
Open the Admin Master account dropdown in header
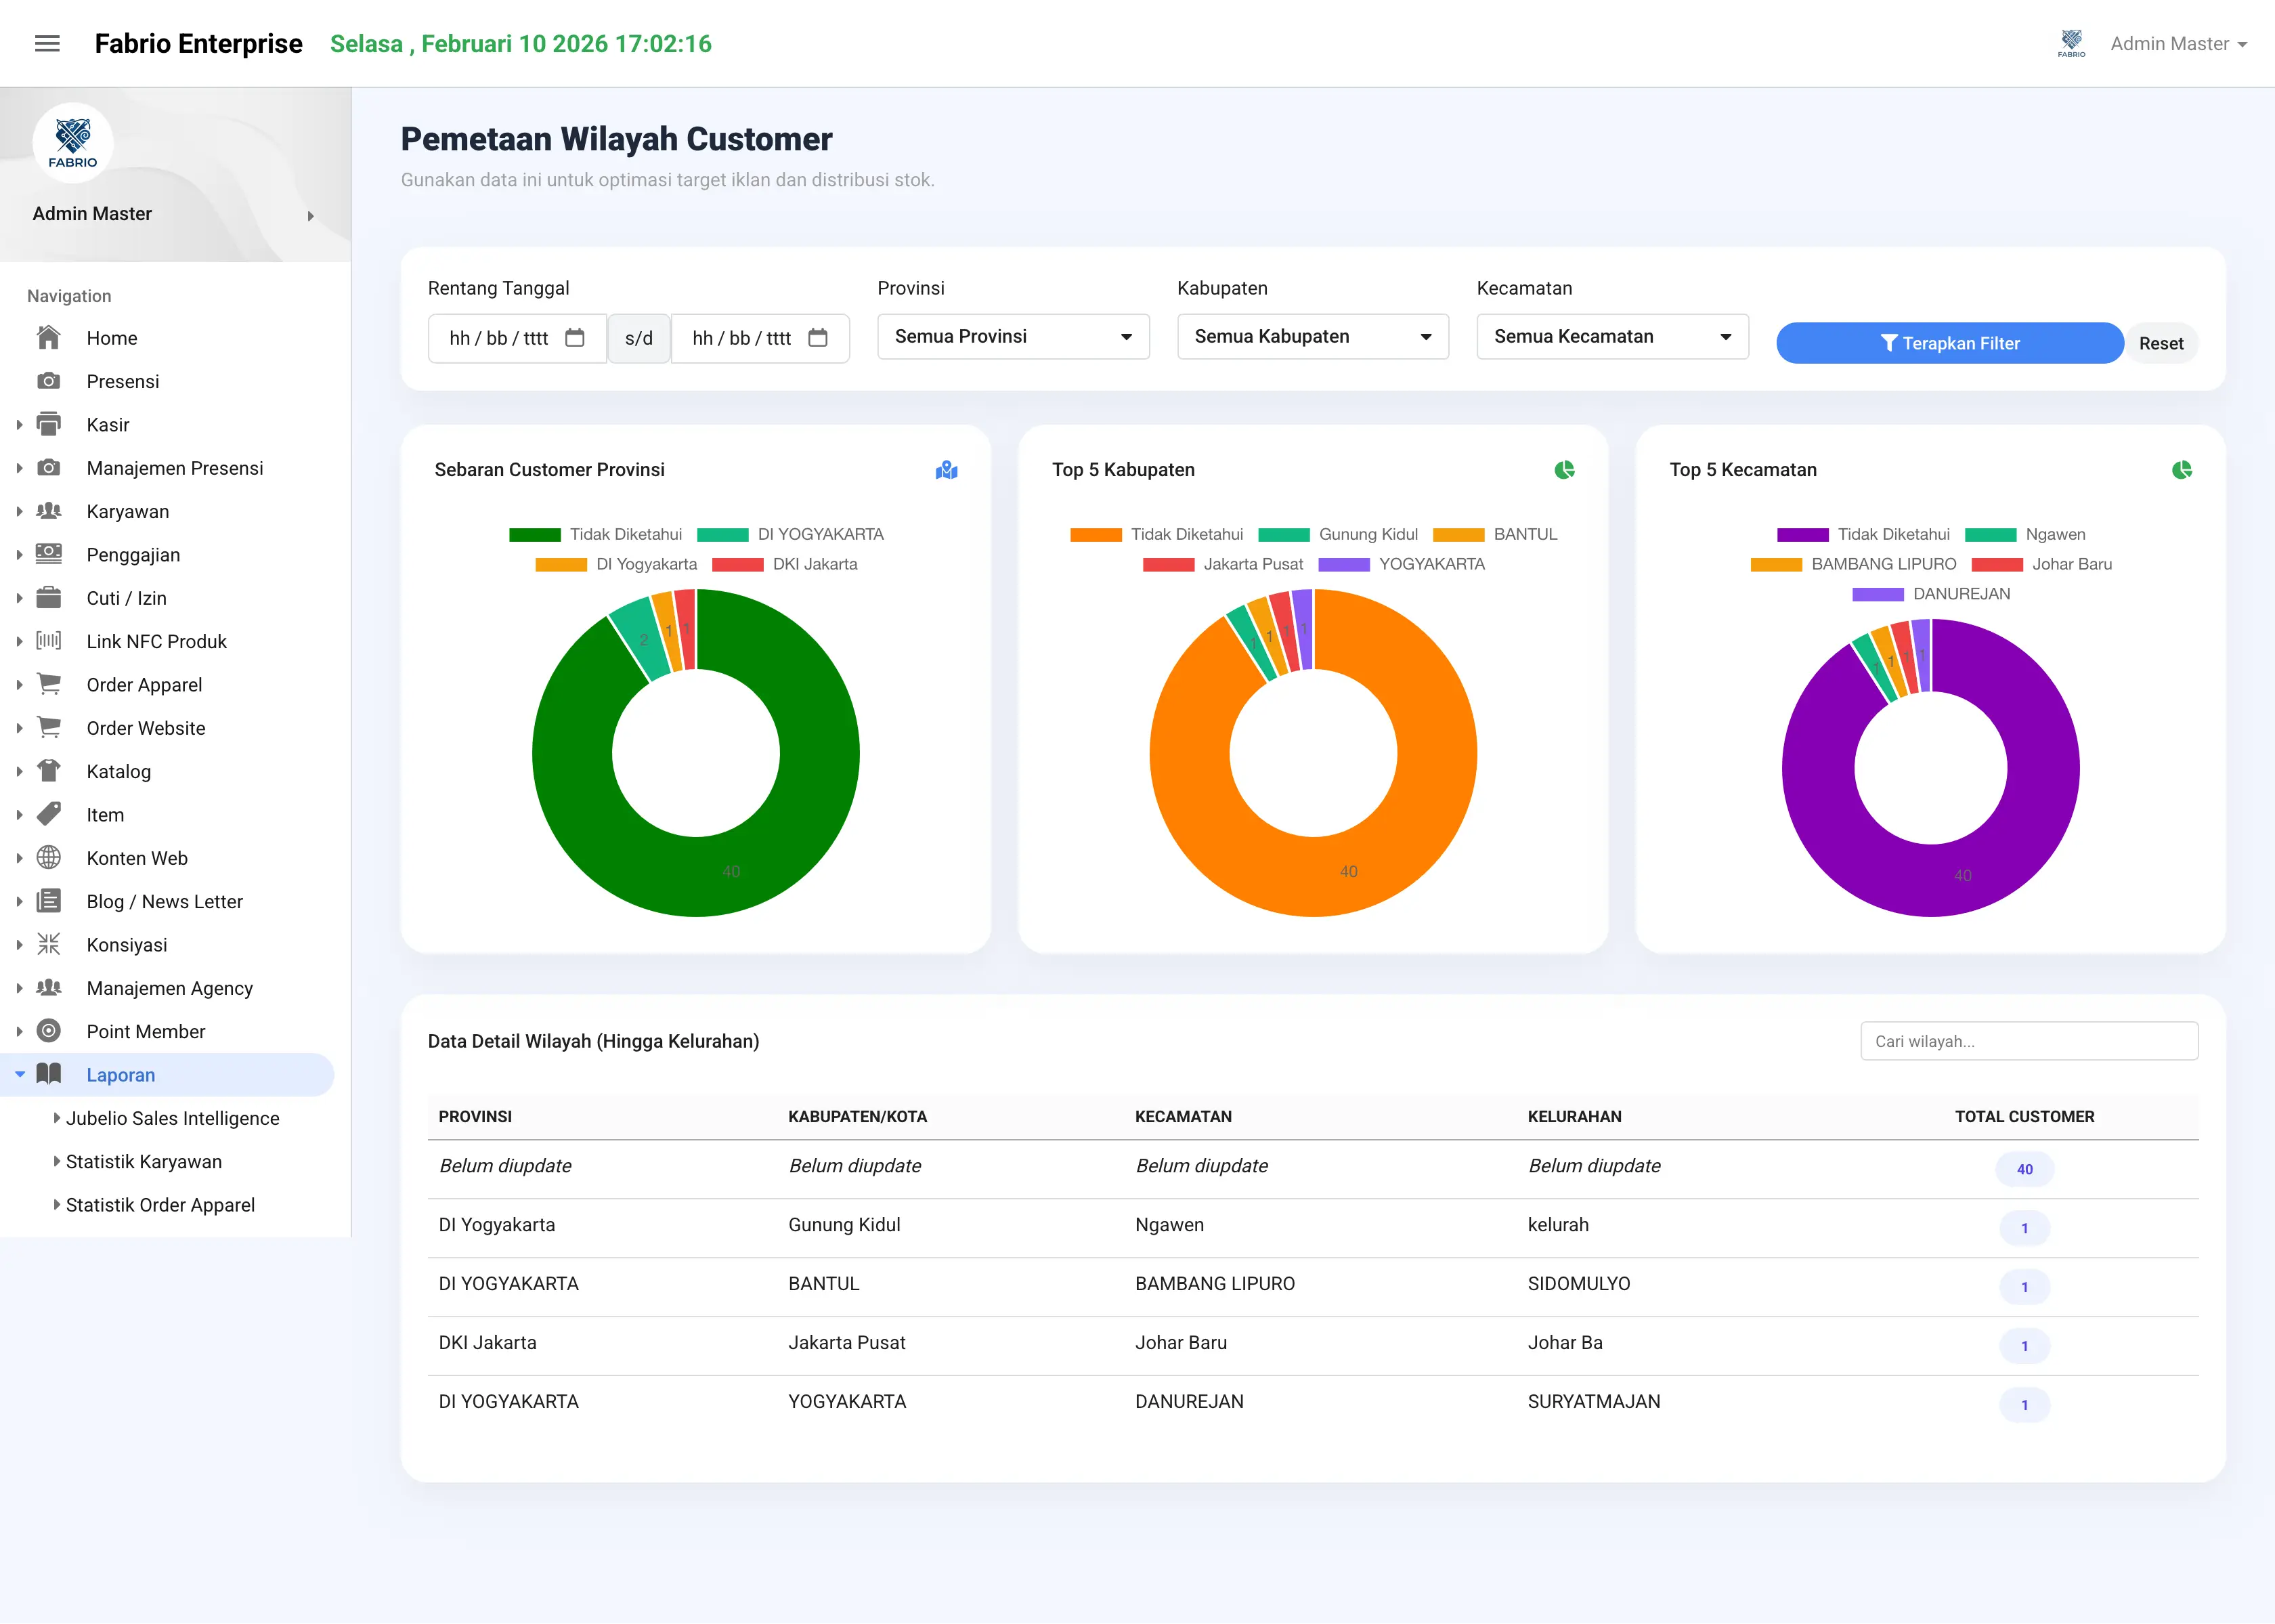[x=2178, y=44]
